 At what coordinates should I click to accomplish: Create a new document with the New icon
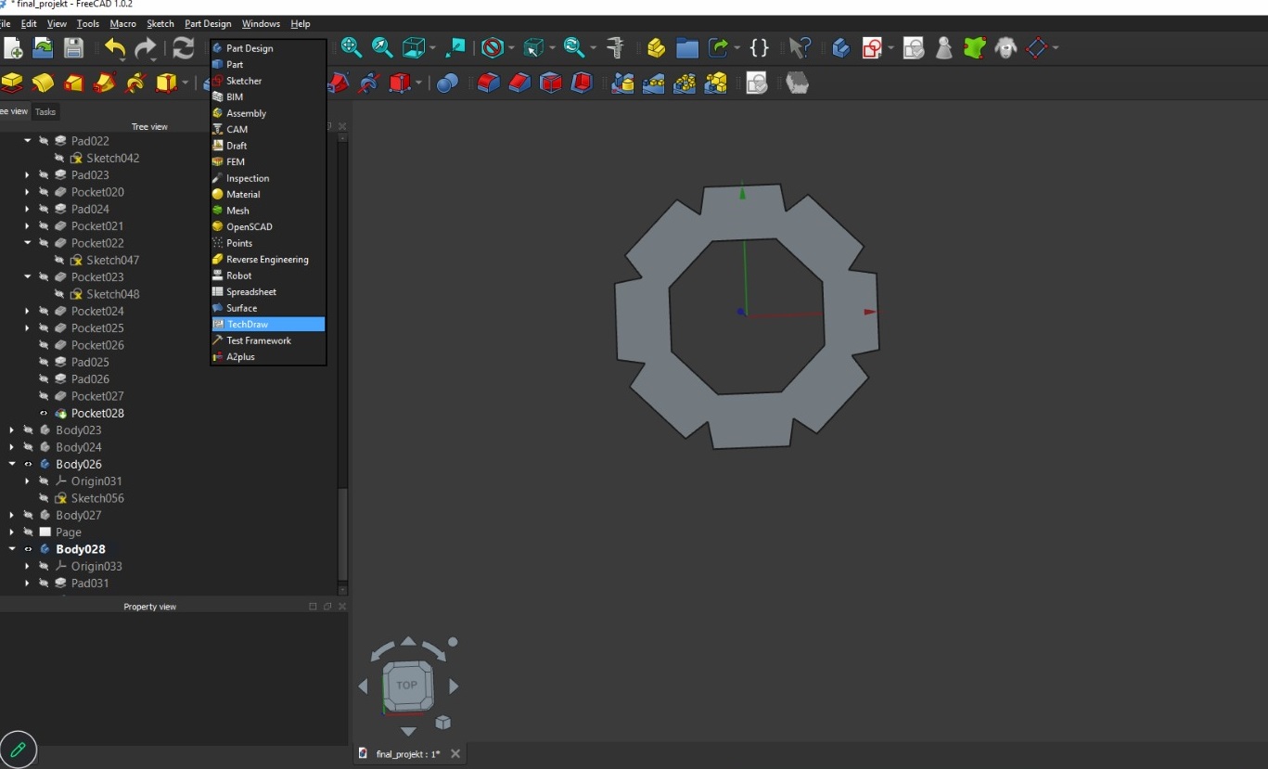[13, 48]
